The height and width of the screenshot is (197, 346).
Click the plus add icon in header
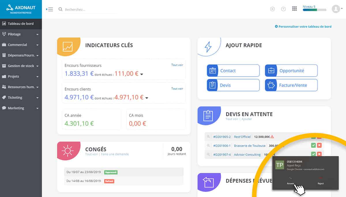[x=272, y=9]
